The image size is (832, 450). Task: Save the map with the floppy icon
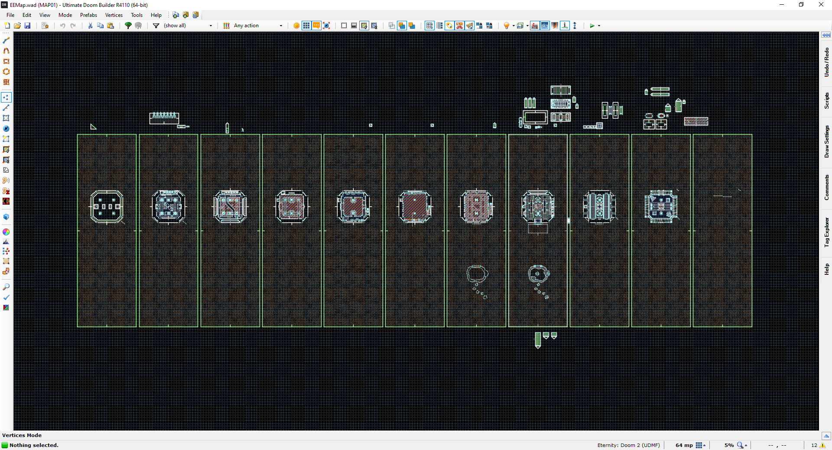[27, 26]
